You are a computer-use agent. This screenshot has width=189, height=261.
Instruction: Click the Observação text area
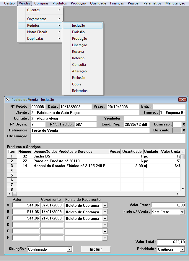pos(108,138)
